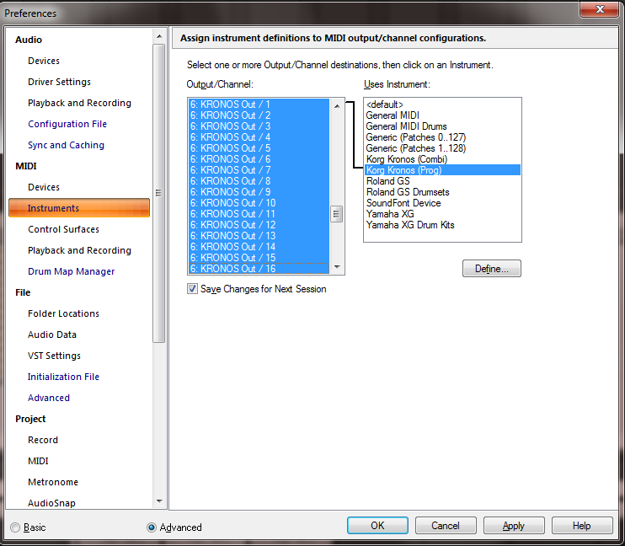This screenshot has height=546, width=625.
Task: Select 6: KRONOS Out / 2 channel
Action: [x=259, y=115]
